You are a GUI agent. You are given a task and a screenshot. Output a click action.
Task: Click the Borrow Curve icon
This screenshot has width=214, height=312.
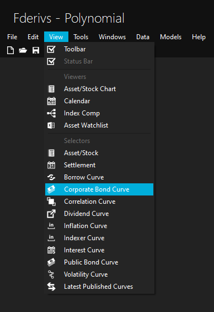[51, 177]
